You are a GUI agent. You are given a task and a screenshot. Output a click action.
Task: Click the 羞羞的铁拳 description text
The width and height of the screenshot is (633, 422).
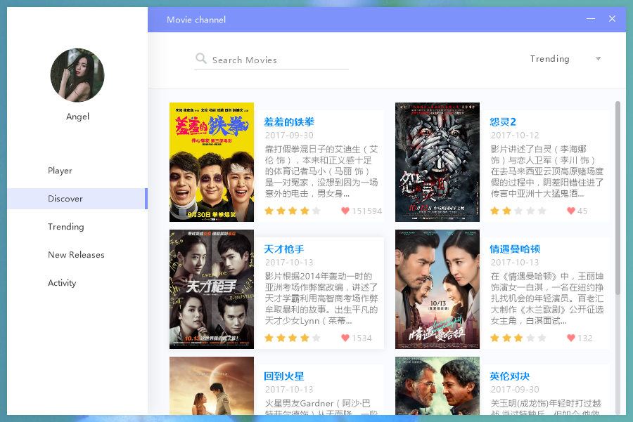tap(321, 171)
